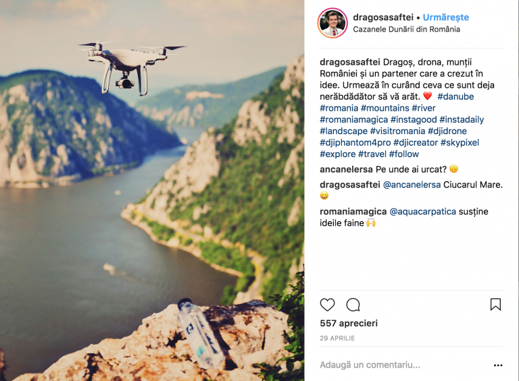This screenshot has height=381, width=519.
Task: Open the #djiphantom4pro hashtag
Action: [355, 143]
